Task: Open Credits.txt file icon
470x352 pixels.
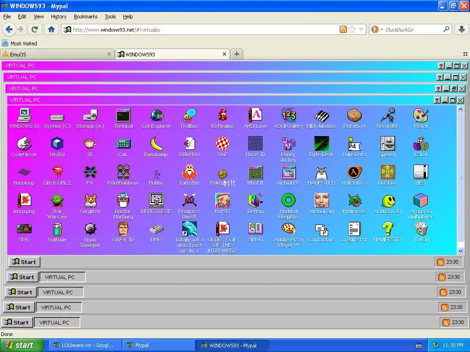Action: point(354,232)
